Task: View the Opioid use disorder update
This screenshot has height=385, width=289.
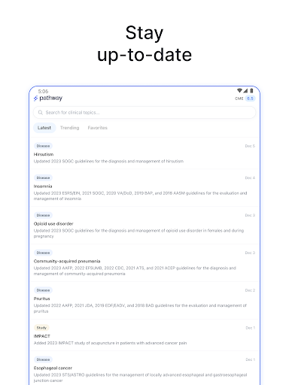Action: click(x=144, y=226)
